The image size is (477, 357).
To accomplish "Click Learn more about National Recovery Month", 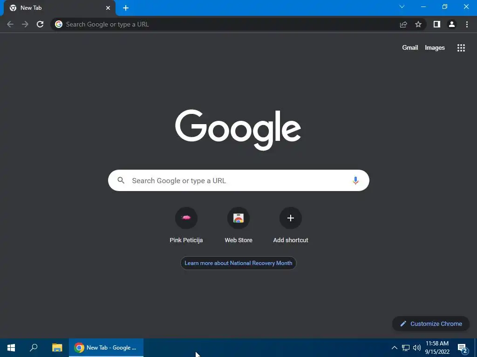I will click(238, 263).
